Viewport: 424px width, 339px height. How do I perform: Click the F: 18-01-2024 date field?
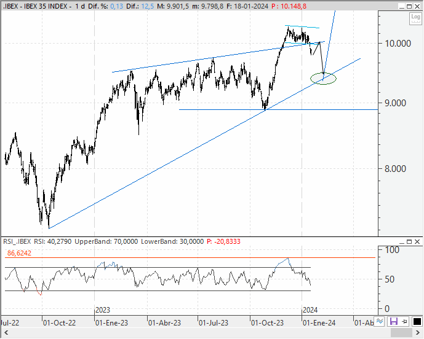247,6
